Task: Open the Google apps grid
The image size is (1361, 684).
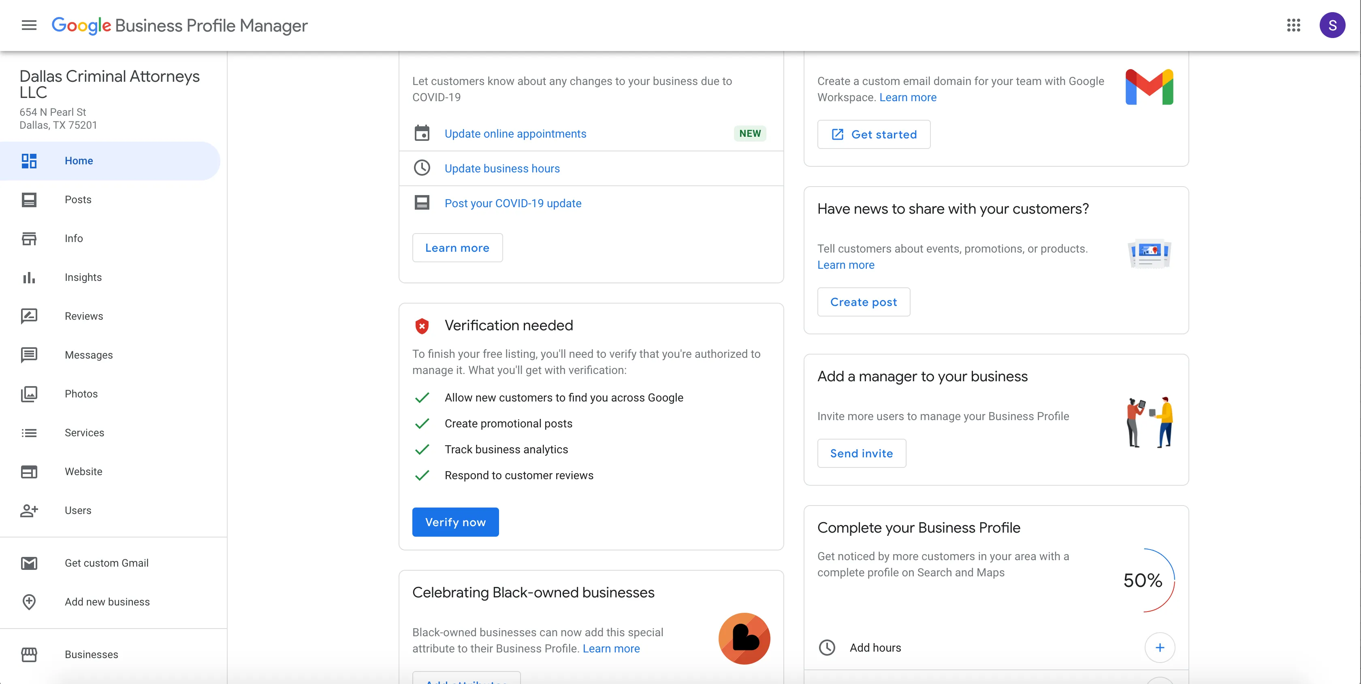Action: tap(1293, 25)
